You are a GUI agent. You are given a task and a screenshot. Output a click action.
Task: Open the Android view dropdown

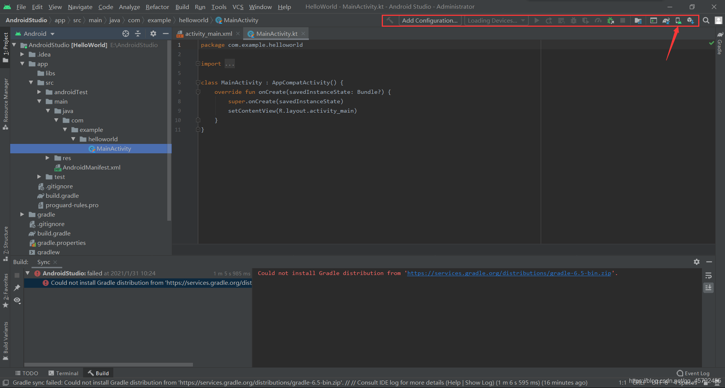[x=35, y=34]
